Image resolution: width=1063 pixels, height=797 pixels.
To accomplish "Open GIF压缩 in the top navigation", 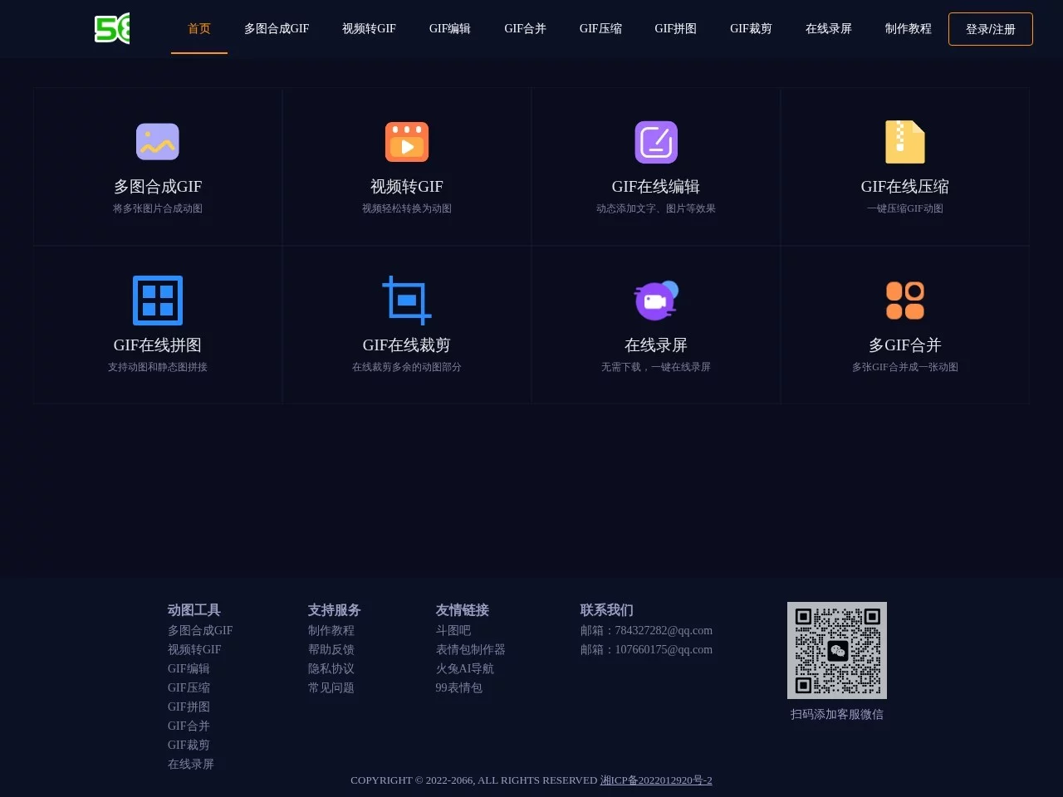I will pos(600,28).
